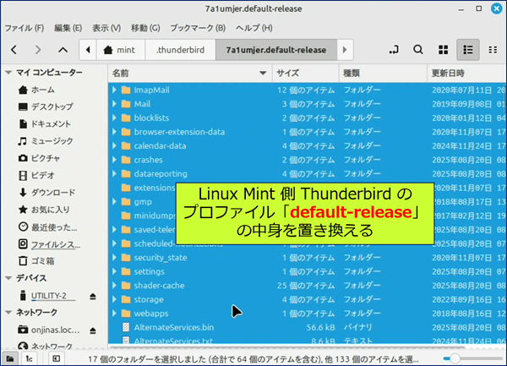Toggle location entry mode icon

[394, 50]
